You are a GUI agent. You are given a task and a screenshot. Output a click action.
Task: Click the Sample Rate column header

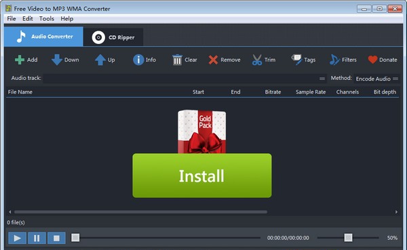tap(311, 92)
